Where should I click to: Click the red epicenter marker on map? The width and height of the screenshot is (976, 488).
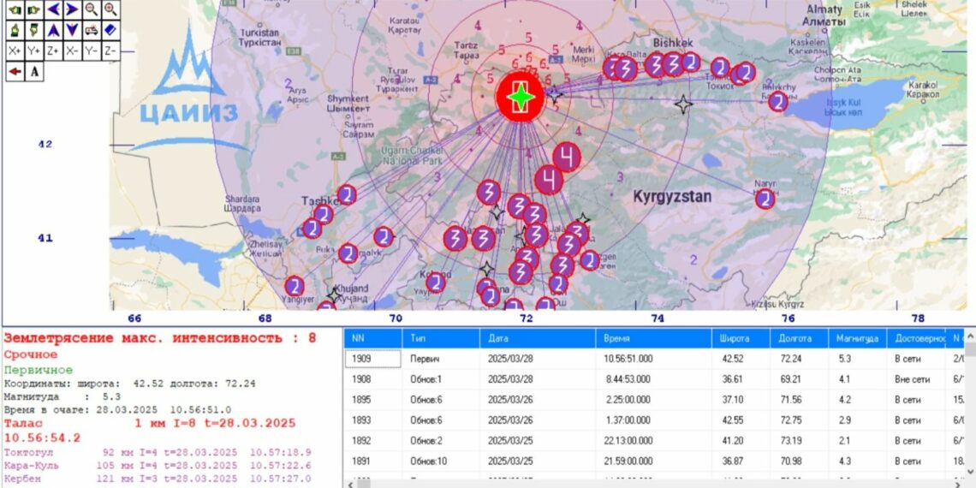tap(521, 98)
